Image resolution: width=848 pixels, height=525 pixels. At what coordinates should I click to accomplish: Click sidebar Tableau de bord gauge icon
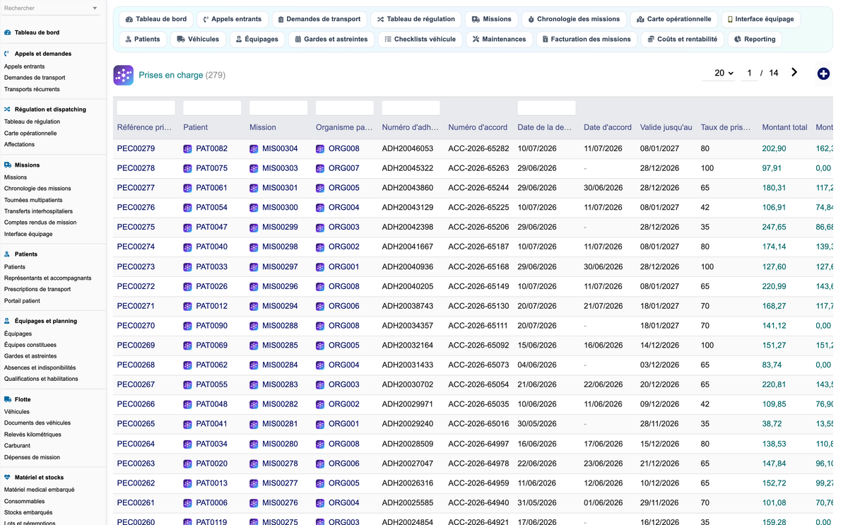coord(7,33)
